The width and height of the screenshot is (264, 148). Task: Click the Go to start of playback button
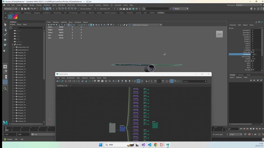click(x=241, y=129)
